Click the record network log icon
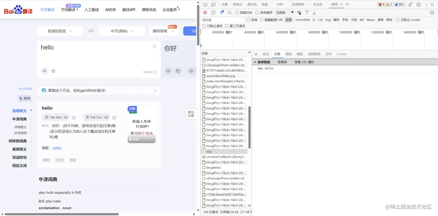The image size is (438, 216). 205,12
